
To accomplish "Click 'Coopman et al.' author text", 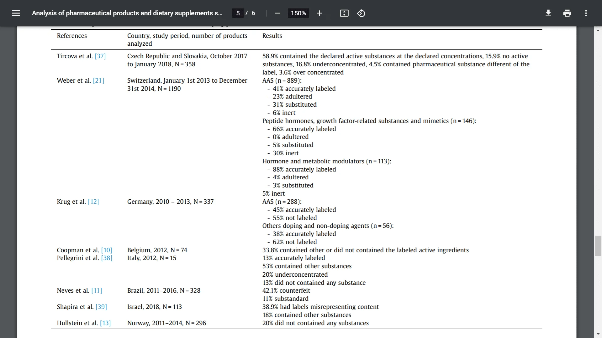I will point(78,250).
